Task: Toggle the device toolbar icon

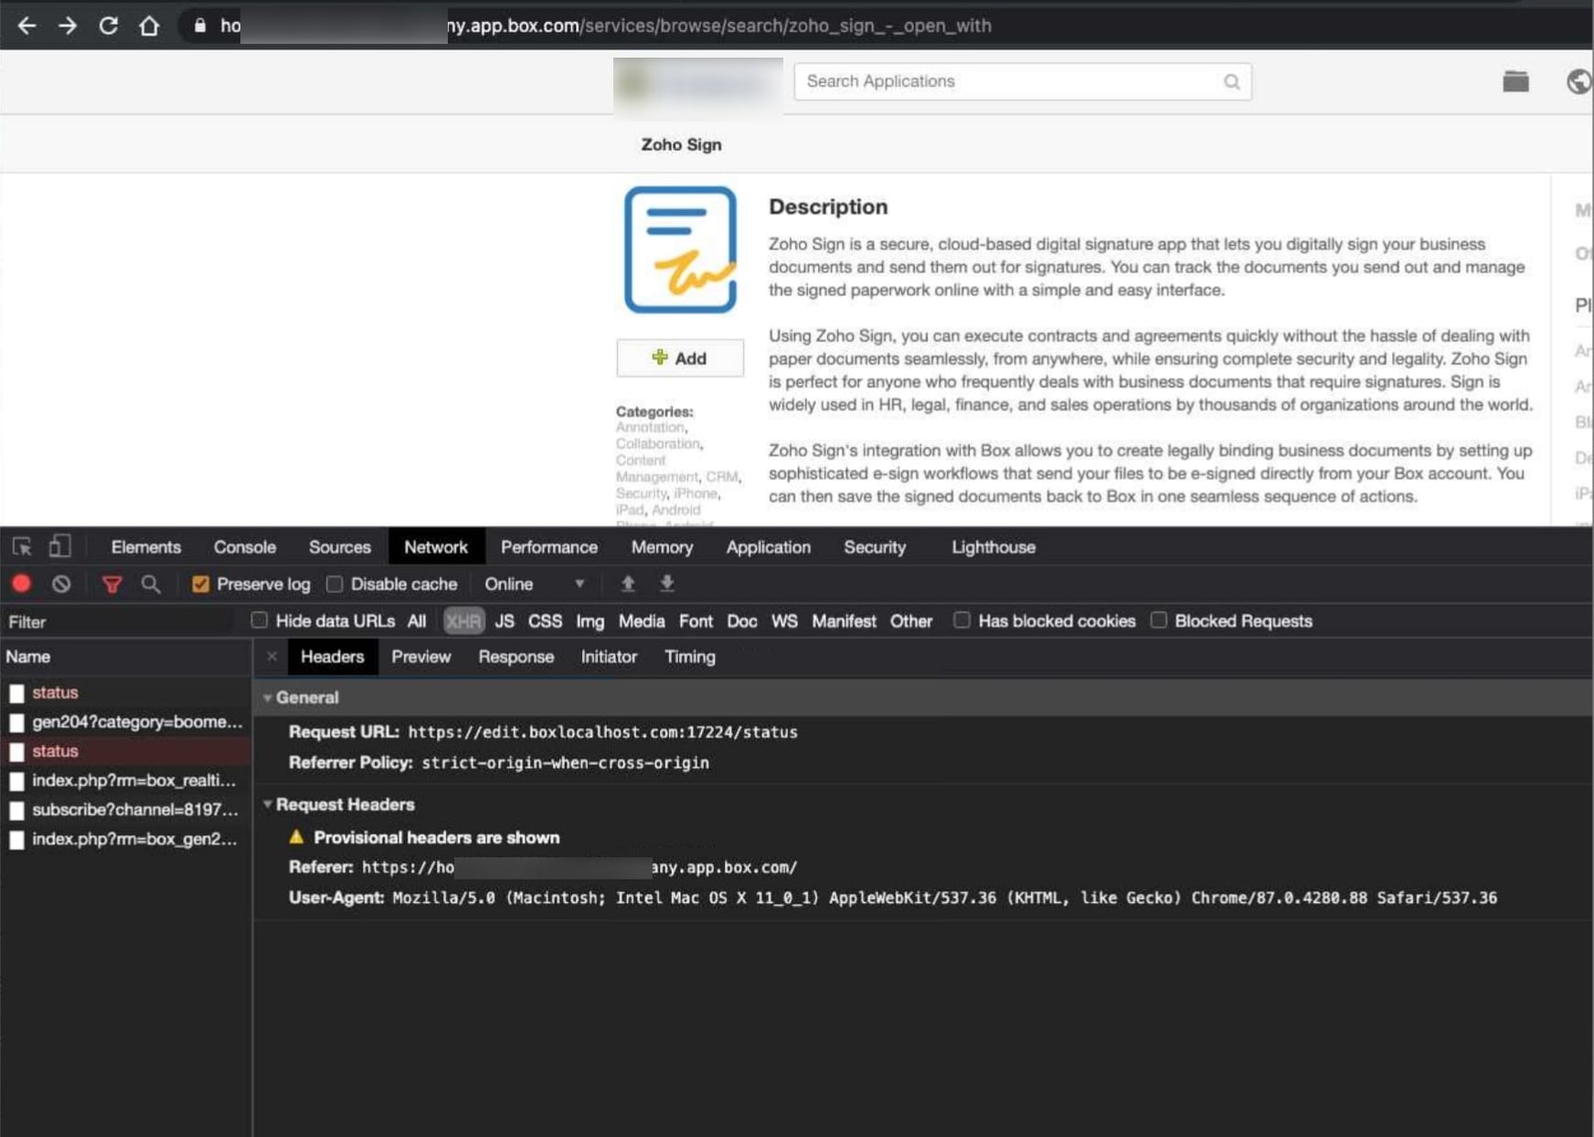Action: [x=59, y=547]
